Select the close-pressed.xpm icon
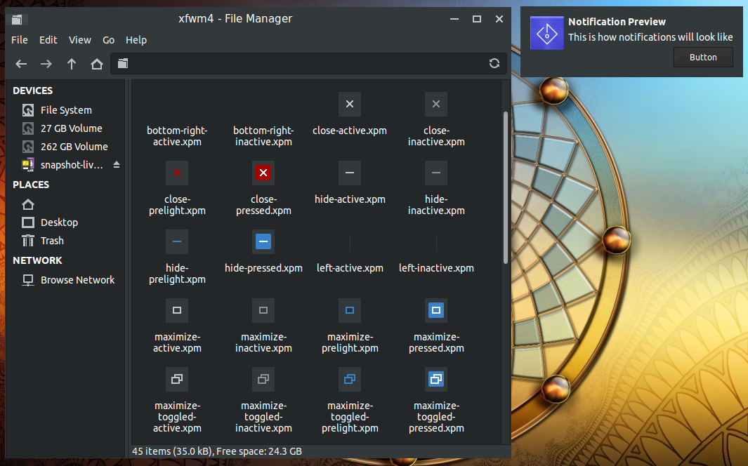 point(263,173)
